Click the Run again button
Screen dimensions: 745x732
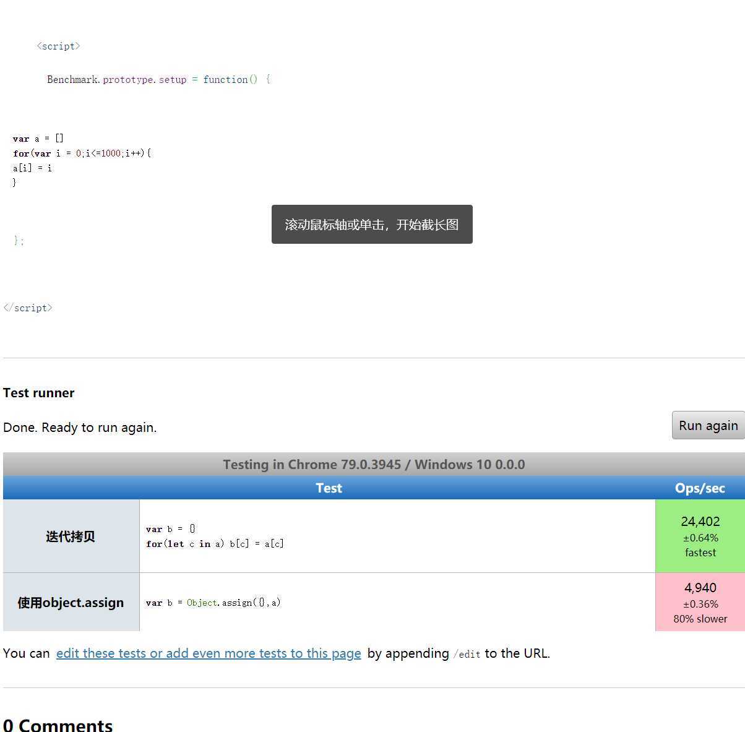[708, 425]
